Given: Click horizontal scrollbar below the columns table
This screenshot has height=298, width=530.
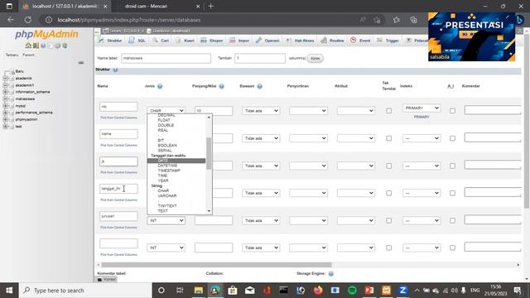Looking at the screenshot, I should coord(216,265).
